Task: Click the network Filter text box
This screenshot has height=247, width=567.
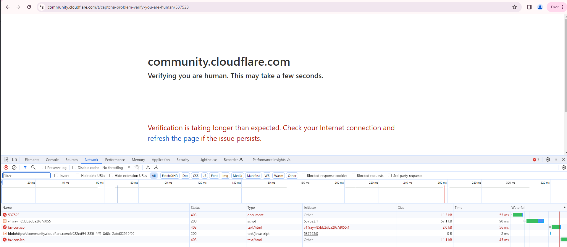Action: (27, 176)
